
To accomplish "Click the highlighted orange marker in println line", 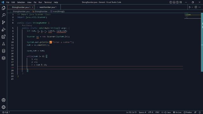I will point(51,42).
